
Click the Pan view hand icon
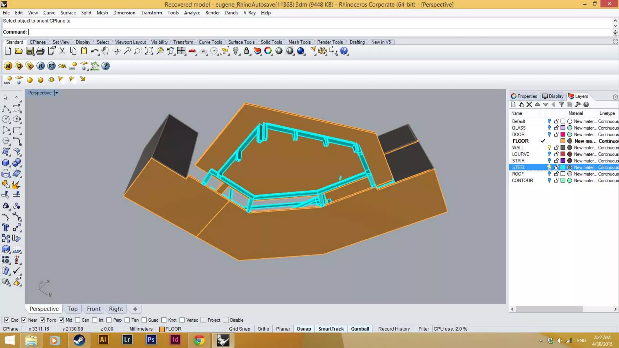(105, 51)
